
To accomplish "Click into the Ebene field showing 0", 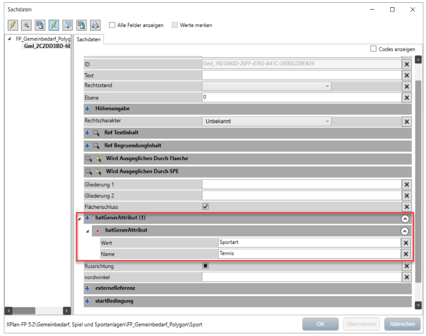I will tap(301, 98).
